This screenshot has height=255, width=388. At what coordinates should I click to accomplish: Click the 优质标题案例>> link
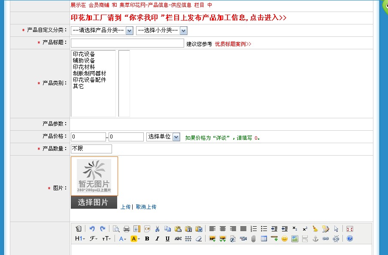[233, 44]
